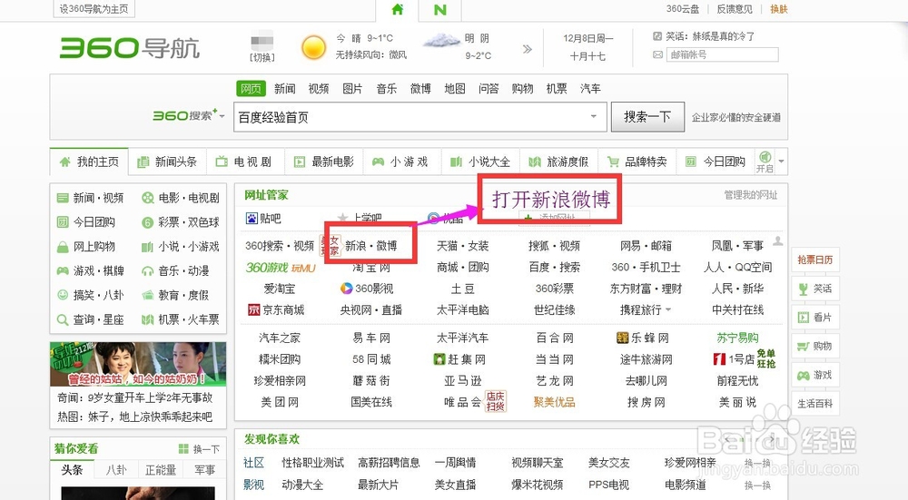Click the speaker 开启 icon
This screenshot has width=908, height=500.
point(765,161)
